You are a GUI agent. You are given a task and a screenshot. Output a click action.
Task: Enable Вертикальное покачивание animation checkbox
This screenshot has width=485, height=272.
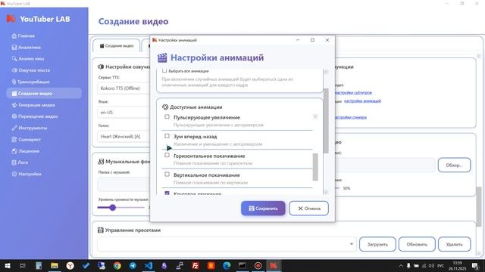pyautogui.click(x=167, y=175)
